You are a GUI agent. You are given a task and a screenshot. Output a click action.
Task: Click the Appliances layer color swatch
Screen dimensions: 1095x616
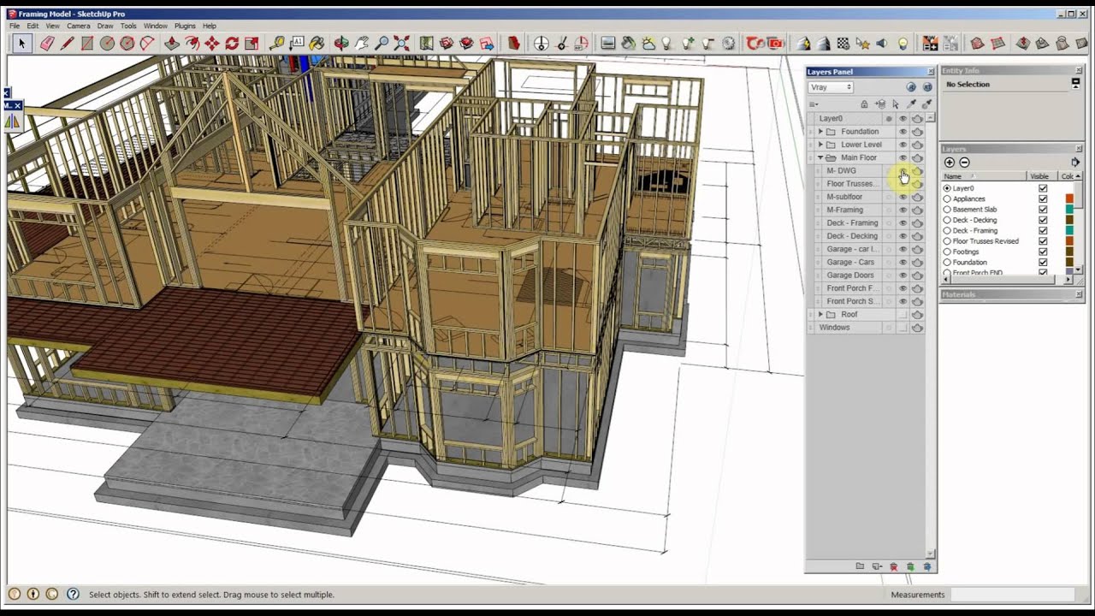1069,198
